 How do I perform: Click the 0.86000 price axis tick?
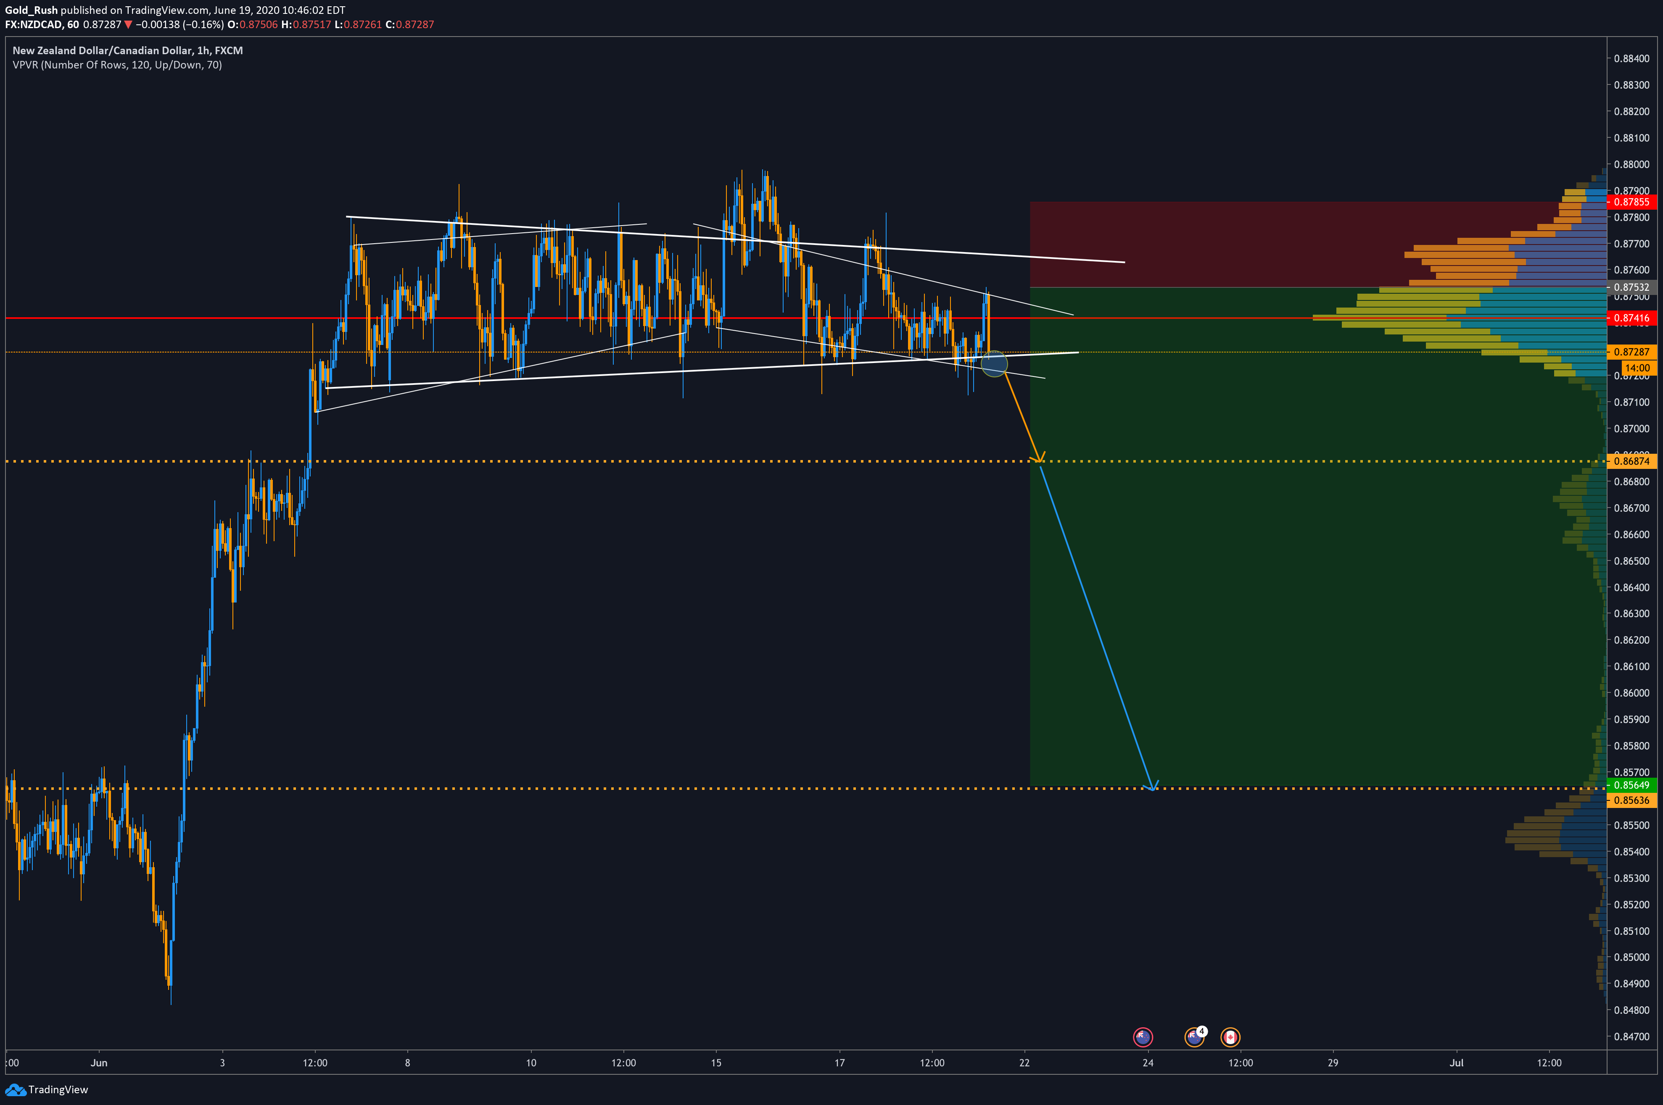click(x=1632, y=693)
